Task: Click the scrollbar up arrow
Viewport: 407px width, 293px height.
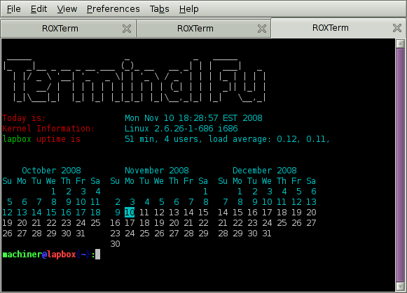Action: pyautogui.click(x=400, y=43)
